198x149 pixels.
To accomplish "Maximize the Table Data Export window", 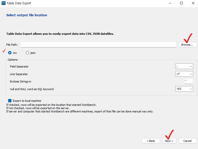I will tap(181, 3).
